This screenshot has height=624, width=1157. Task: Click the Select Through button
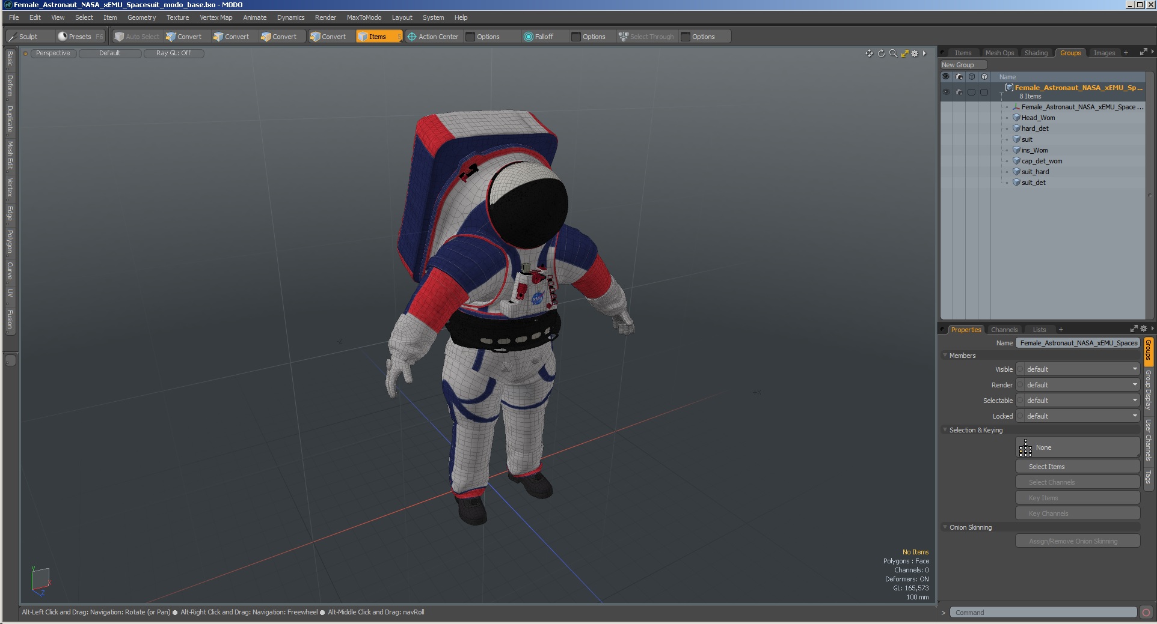click(647, 37)
